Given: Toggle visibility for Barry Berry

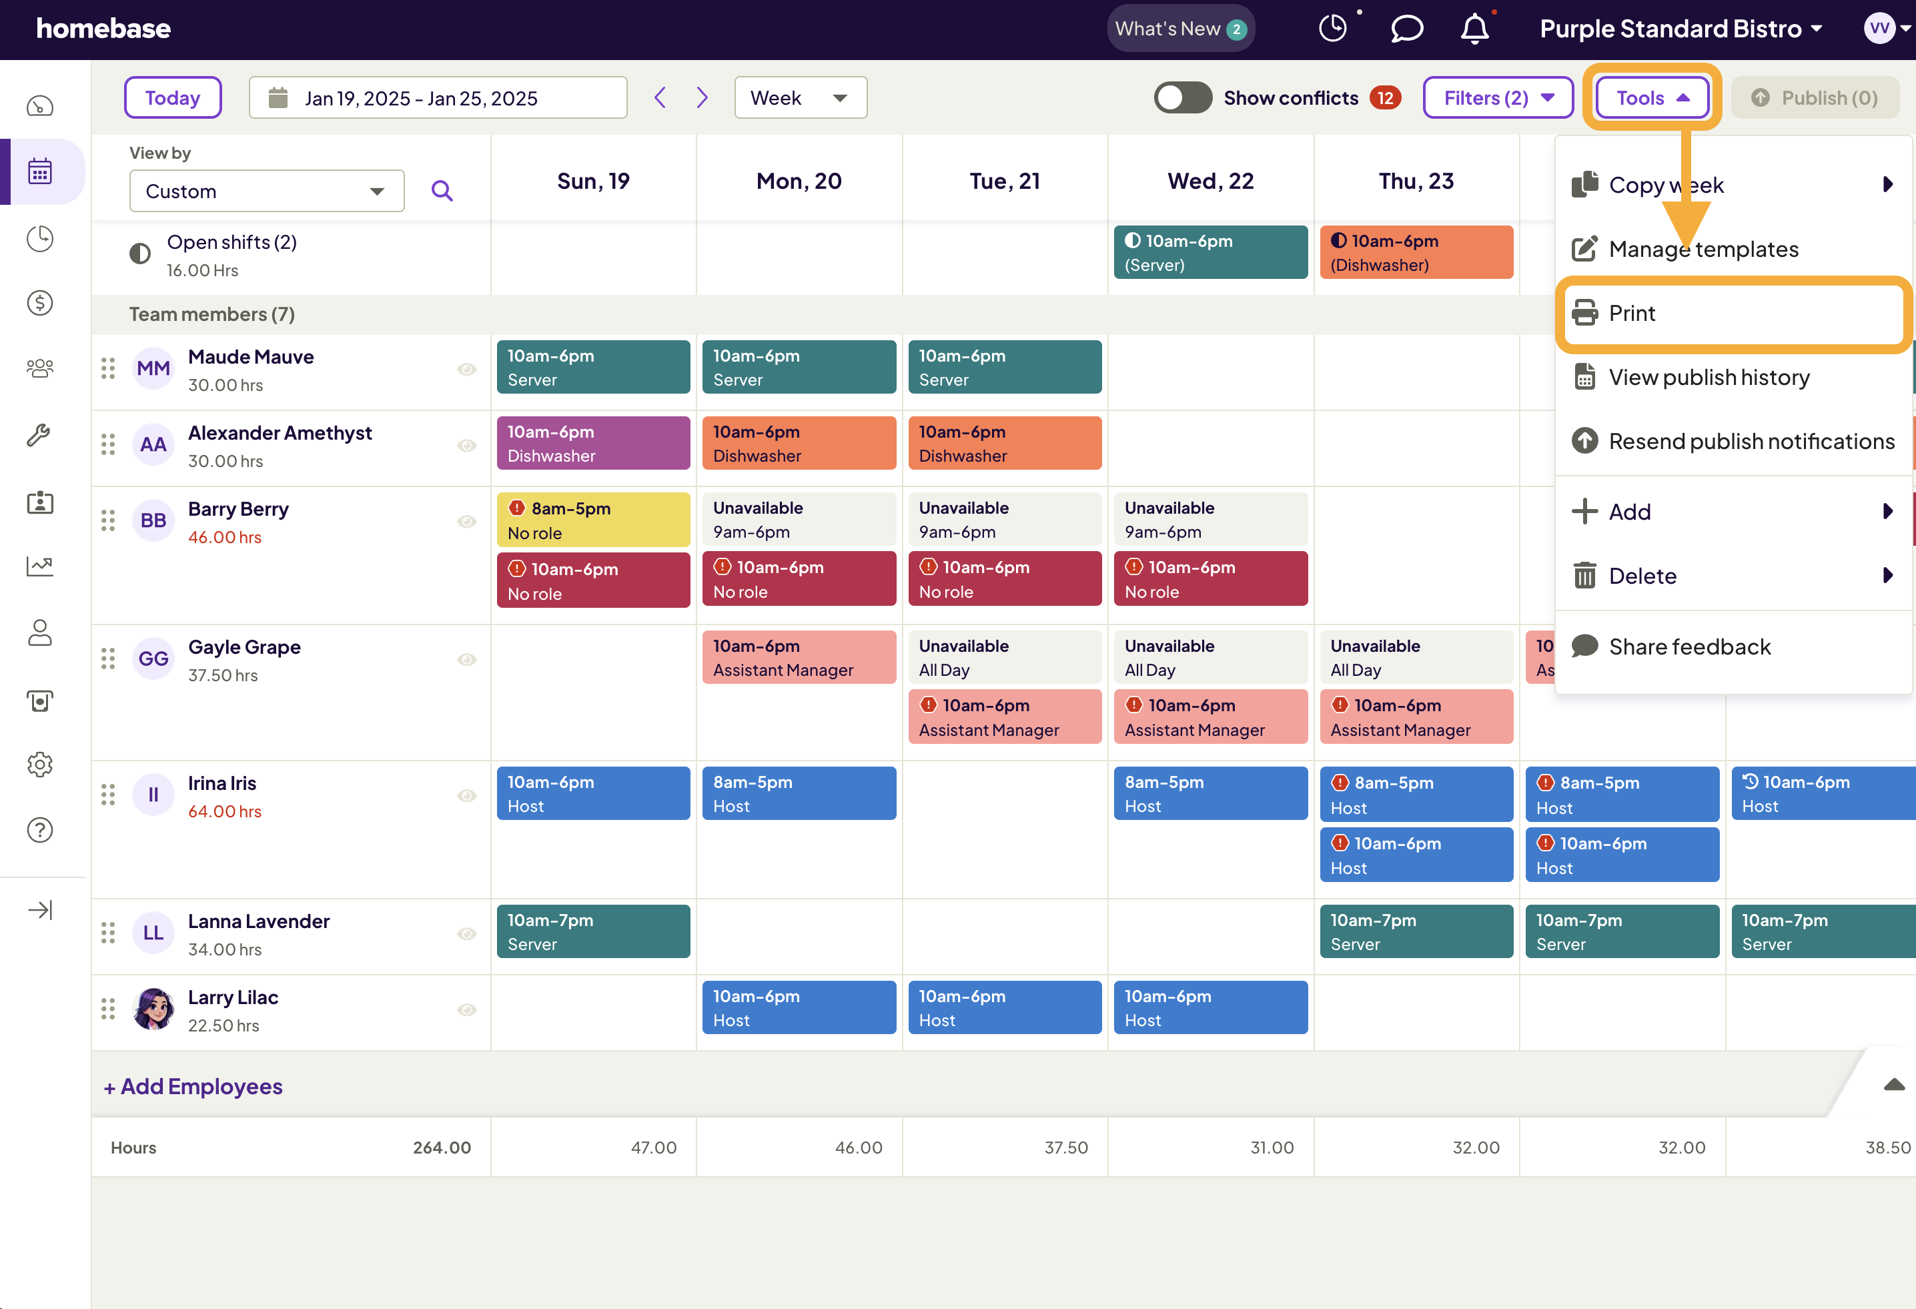Looking at the screenshot, I should pos(466,521).
